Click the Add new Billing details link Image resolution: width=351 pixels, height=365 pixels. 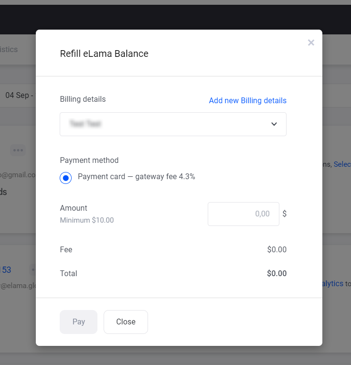247,100
